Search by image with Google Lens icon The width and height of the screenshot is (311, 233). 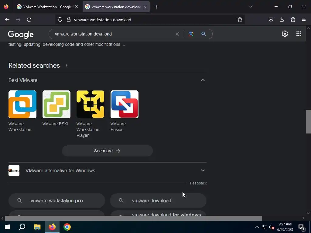(x=191, y=34)
